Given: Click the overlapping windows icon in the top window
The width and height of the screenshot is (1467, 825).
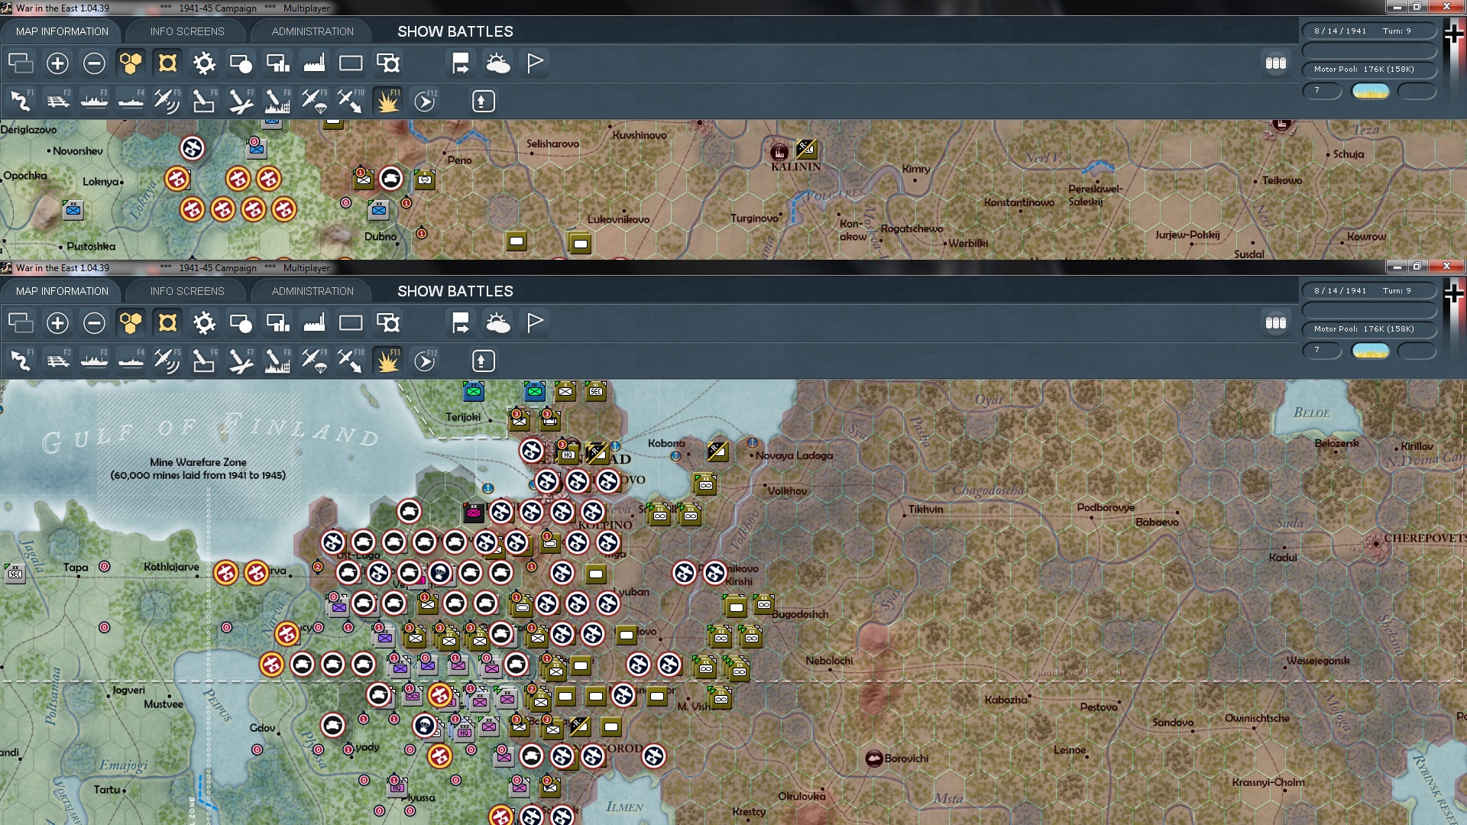Looking at the screenshot, I should coord(21,63).
